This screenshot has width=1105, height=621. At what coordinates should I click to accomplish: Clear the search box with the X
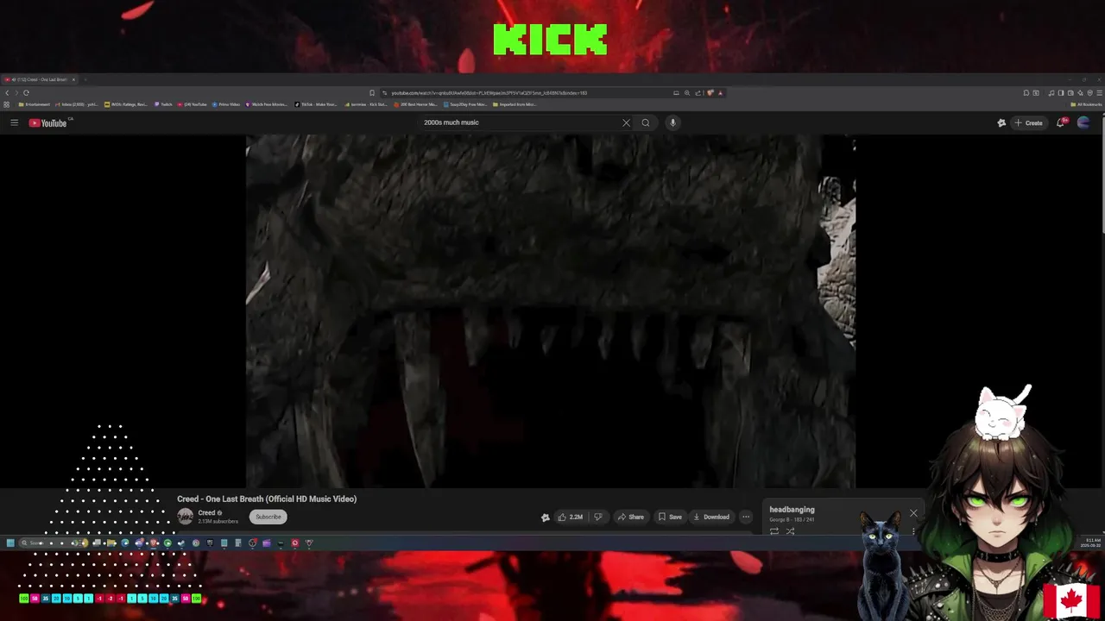pos(626,122)
